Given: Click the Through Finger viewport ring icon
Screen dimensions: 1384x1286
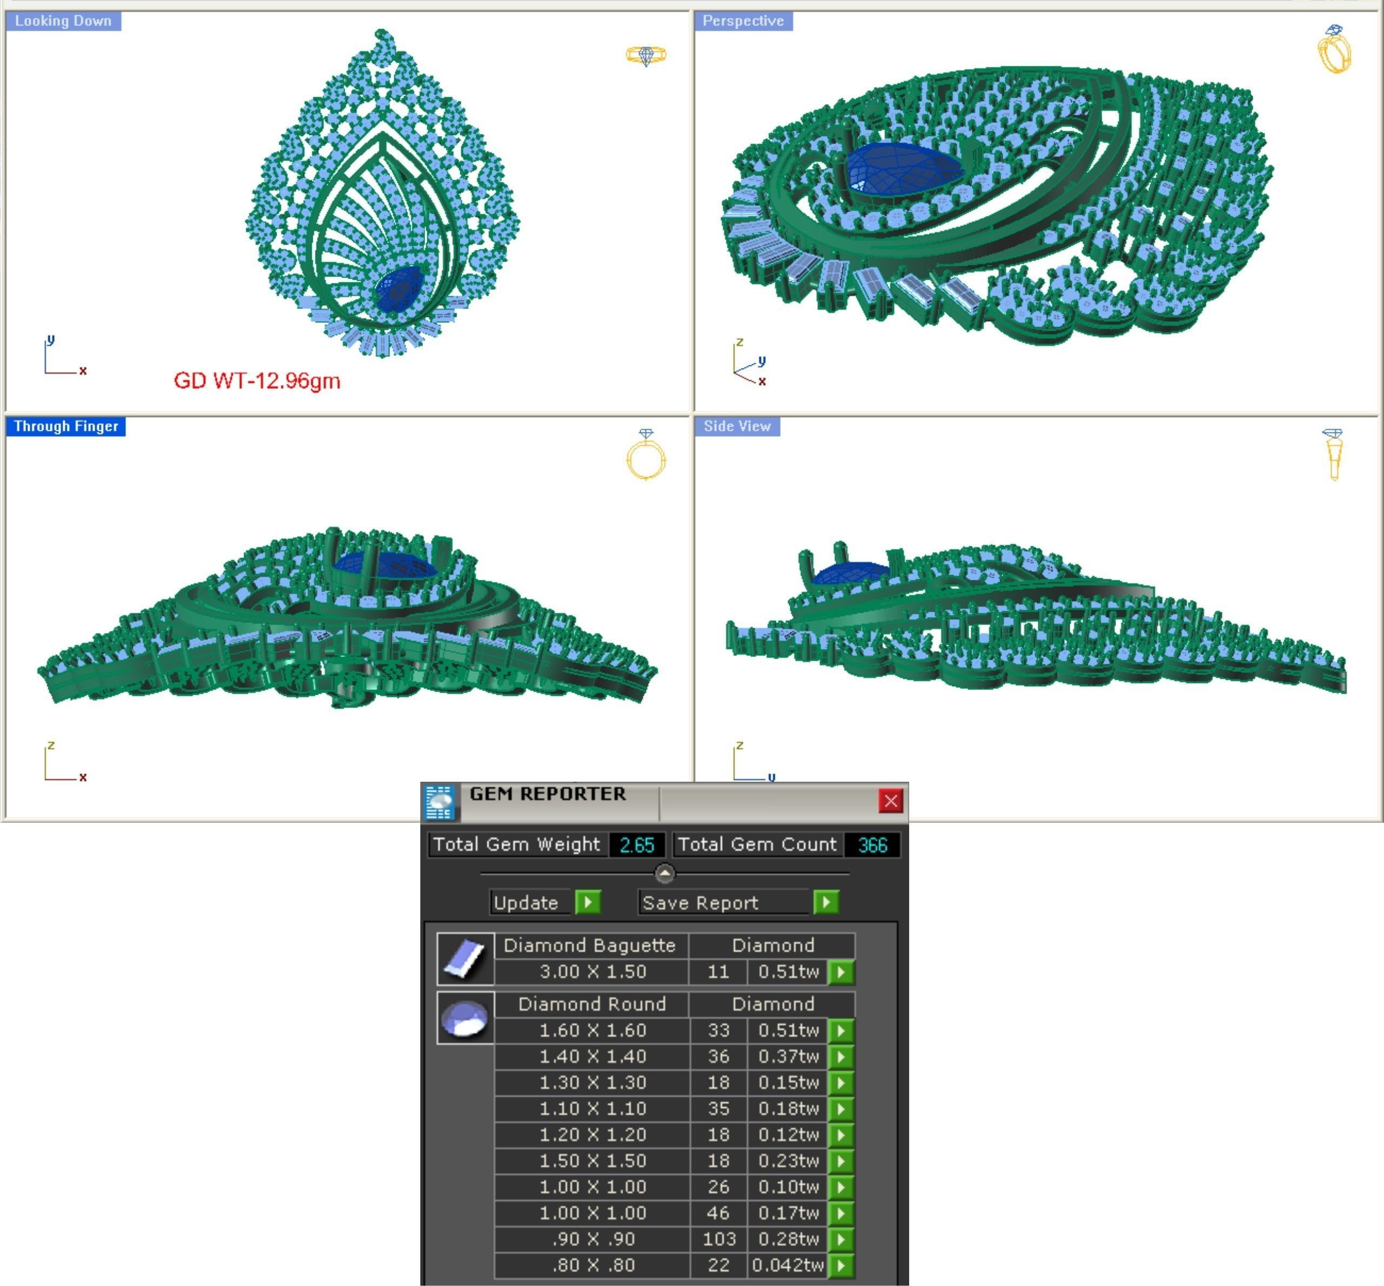Looking at the screenshot, I should coord(646,455).
